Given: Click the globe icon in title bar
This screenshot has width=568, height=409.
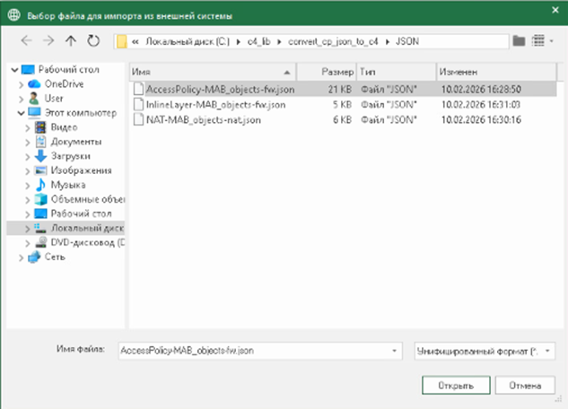Looking at the screenshot, I should [x=13, y=15].
